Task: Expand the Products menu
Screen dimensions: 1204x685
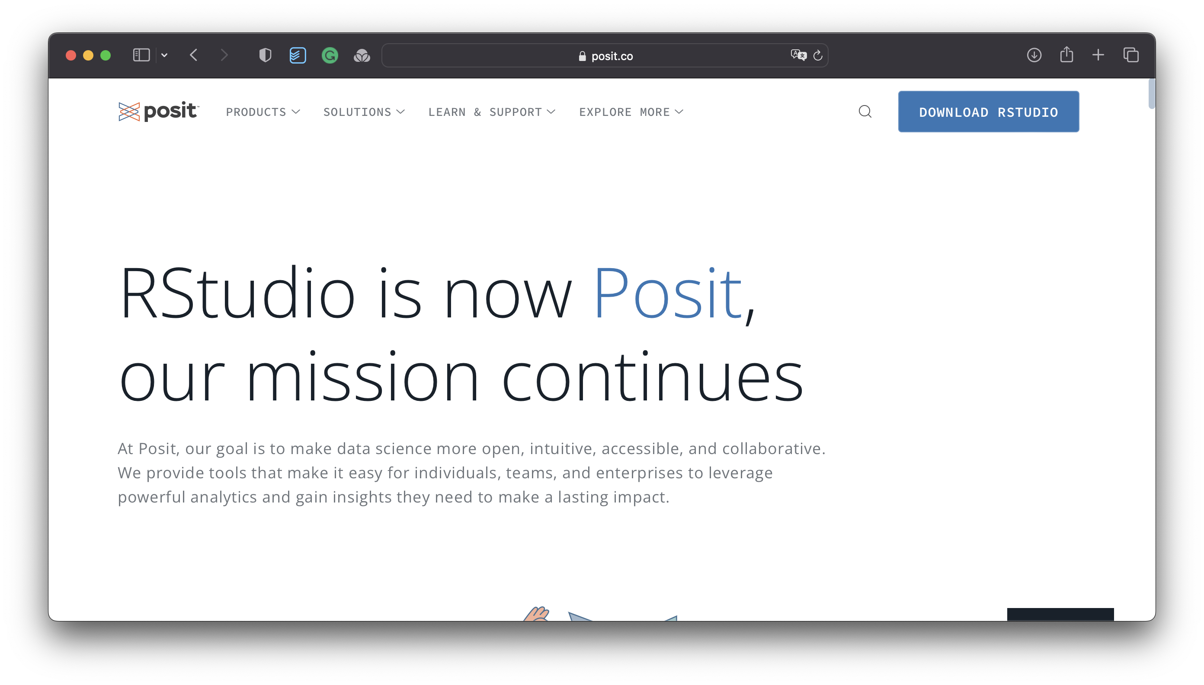Action: [263, 112]
